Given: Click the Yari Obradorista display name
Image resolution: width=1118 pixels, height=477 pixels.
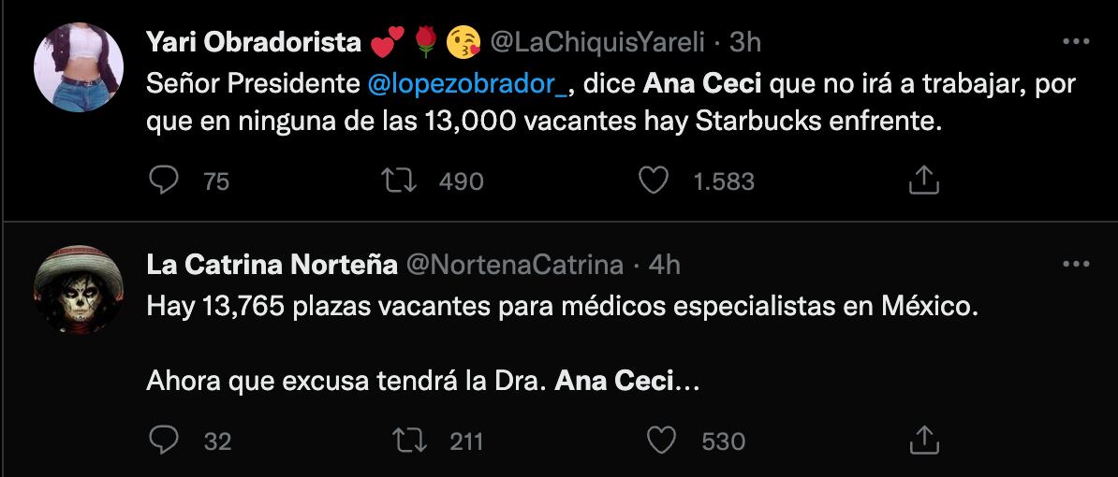Looking at the screenshot, I should (254, 42).
